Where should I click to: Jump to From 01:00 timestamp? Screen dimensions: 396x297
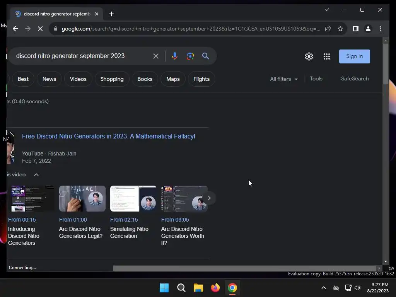pos(73,220)
